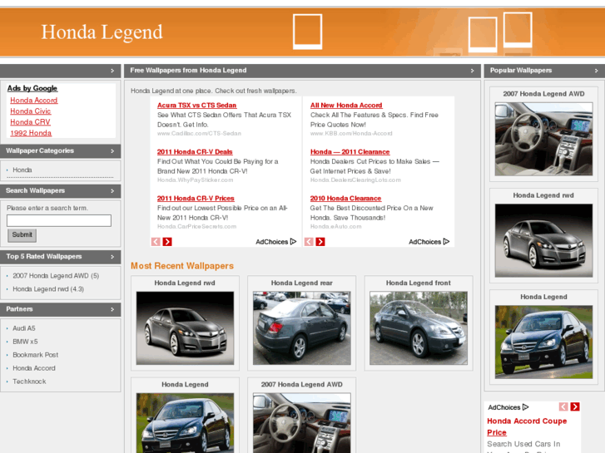Open 2011 Honda CR-V Prices ad
Image resolution: width=605 pixels, height=453 pixels.
(x=196, y=198)
